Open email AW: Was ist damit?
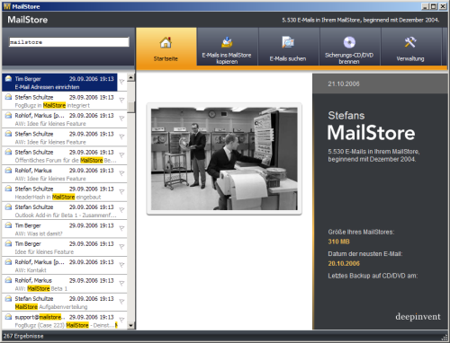Screen dimensions: 450x343 click(65, 229)
